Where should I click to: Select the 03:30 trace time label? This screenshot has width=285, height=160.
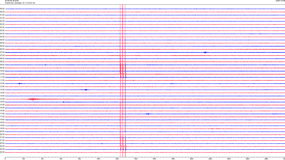[x=2, y=31]
